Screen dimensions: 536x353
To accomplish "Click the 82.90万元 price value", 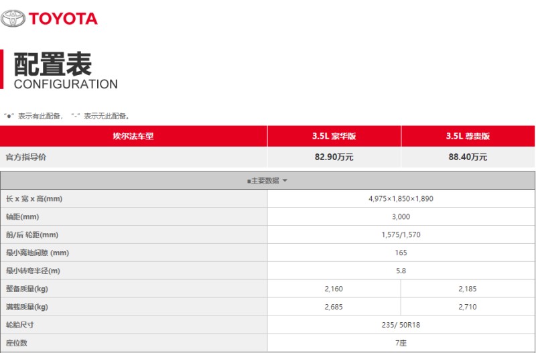I will pyautogui.click(x=334, y=157).
